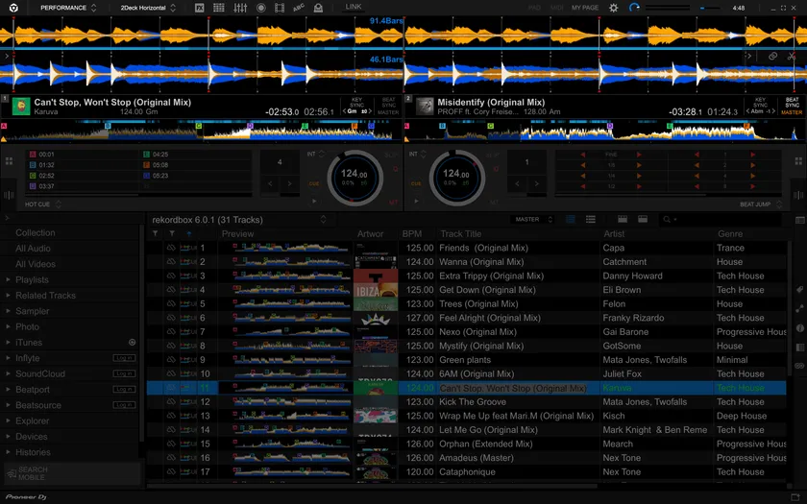
Task: Click the recording icon in top toolbar
Action: pyautogui.click(x=260, y=8)
